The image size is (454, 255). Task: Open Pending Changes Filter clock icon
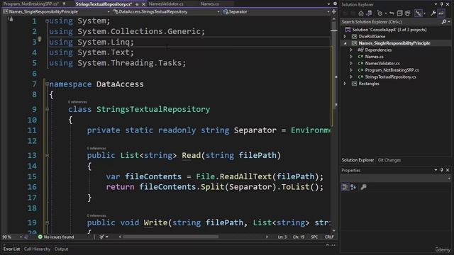[x=380, y=13]
